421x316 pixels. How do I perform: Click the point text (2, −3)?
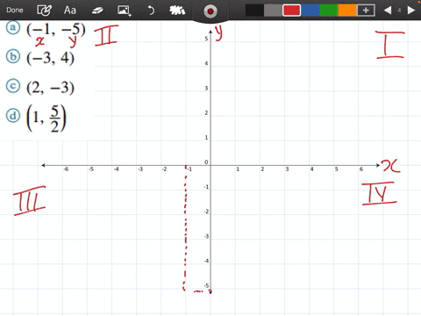50,88
